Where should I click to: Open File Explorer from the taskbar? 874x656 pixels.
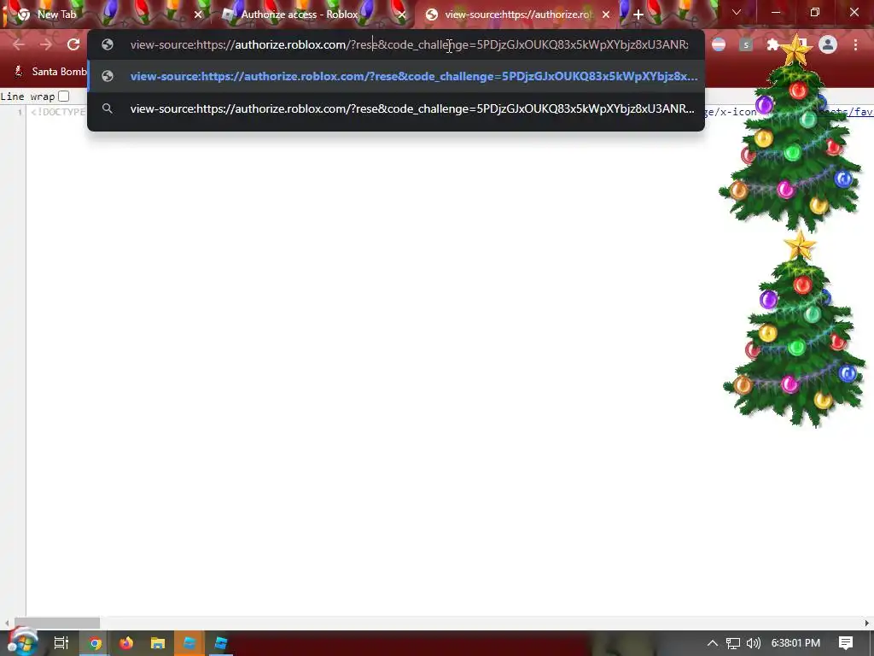coord(158,643)
